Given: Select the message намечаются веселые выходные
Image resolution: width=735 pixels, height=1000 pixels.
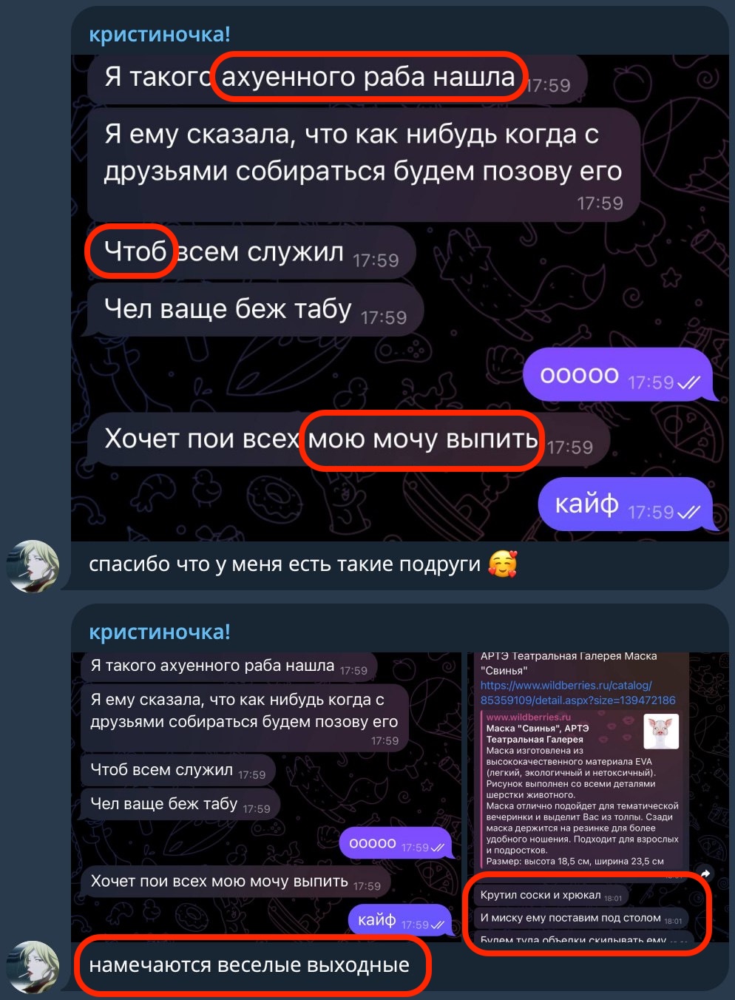Looking at the screenshot, I should pos(249,965).
